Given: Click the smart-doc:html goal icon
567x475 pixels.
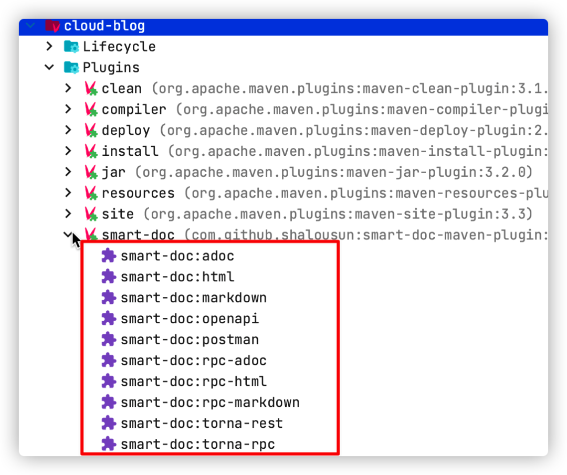Looking at the screenshot, I should [109, 277].
